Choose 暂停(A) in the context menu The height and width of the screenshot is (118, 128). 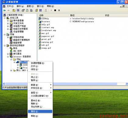click(x=40, y=80)
